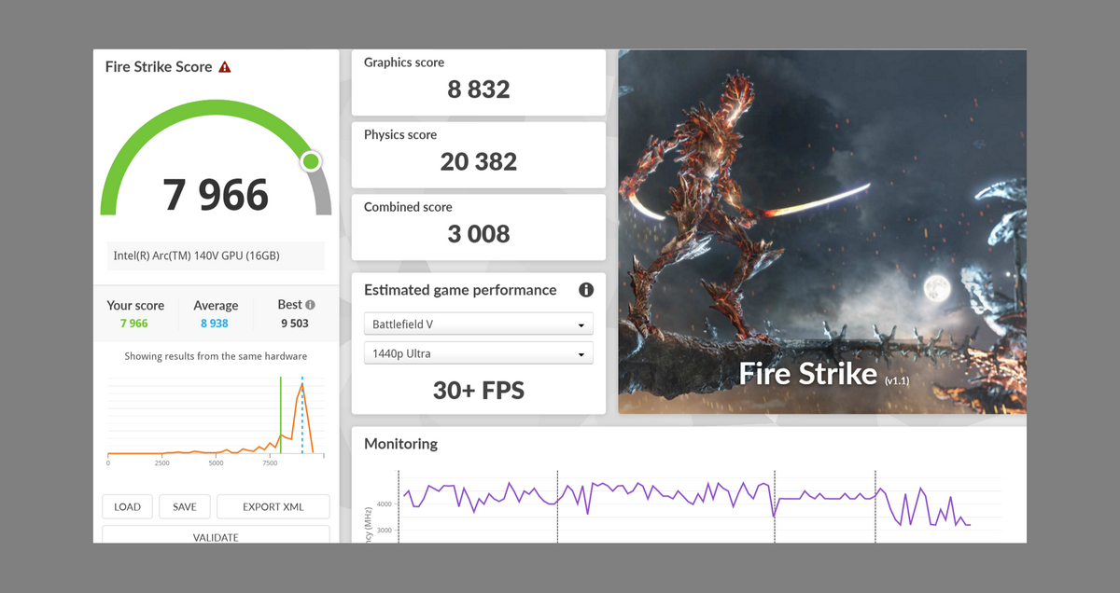Screen dimensions: 1120x593
Task: Click Your score value 7 966 in green
Action: [x=134, y=324]
